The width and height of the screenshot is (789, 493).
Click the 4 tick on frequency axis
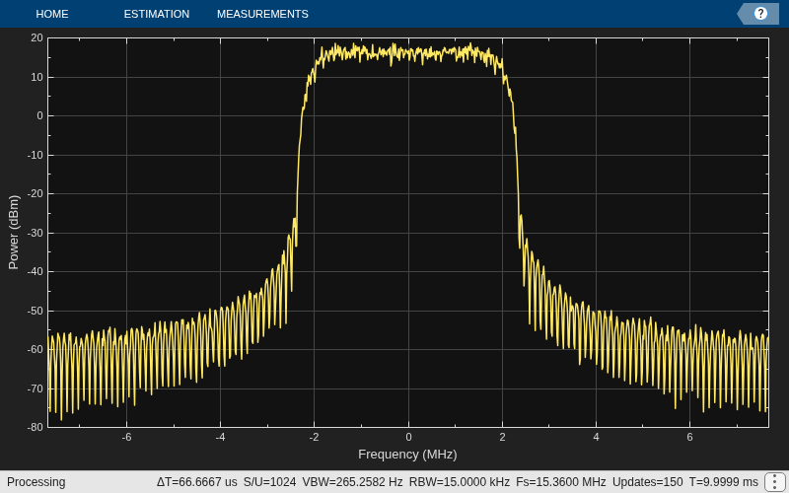click(596, 437)
